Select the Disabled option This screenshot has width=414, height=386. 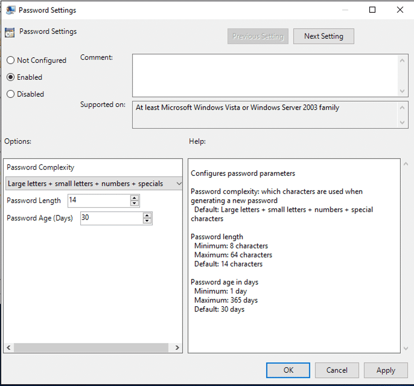10,94
